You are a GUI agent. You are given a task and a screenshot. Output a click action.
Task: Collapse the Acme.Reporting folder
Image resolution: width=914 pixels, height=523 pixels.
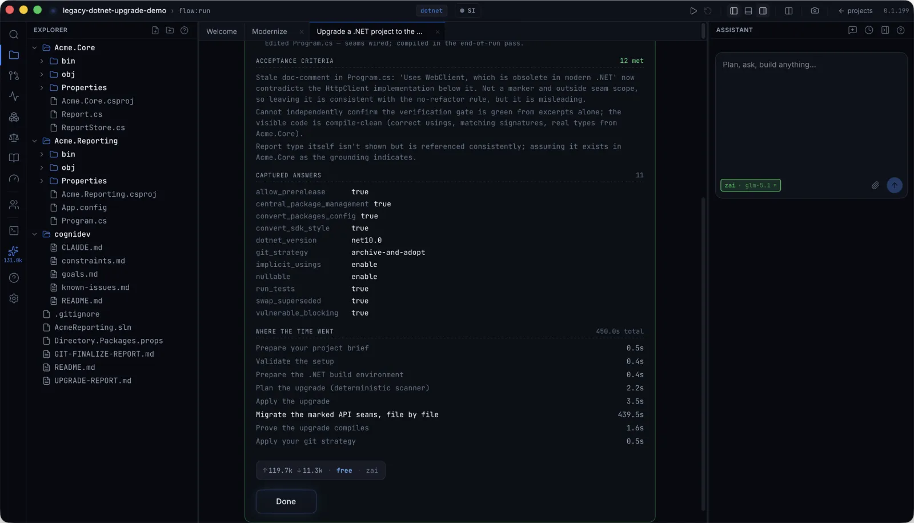pyautogui.click(x=34, y=141)
